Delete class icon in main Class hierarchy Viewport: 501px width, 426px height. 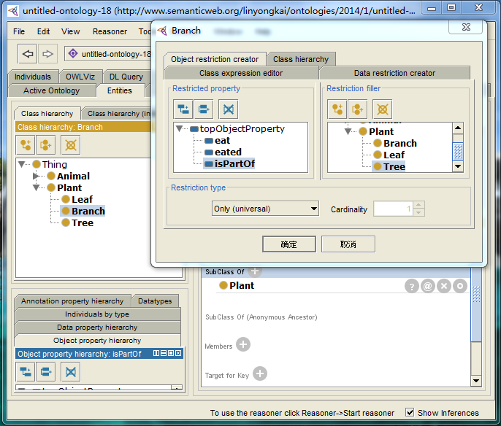click(x=71, y=145)
